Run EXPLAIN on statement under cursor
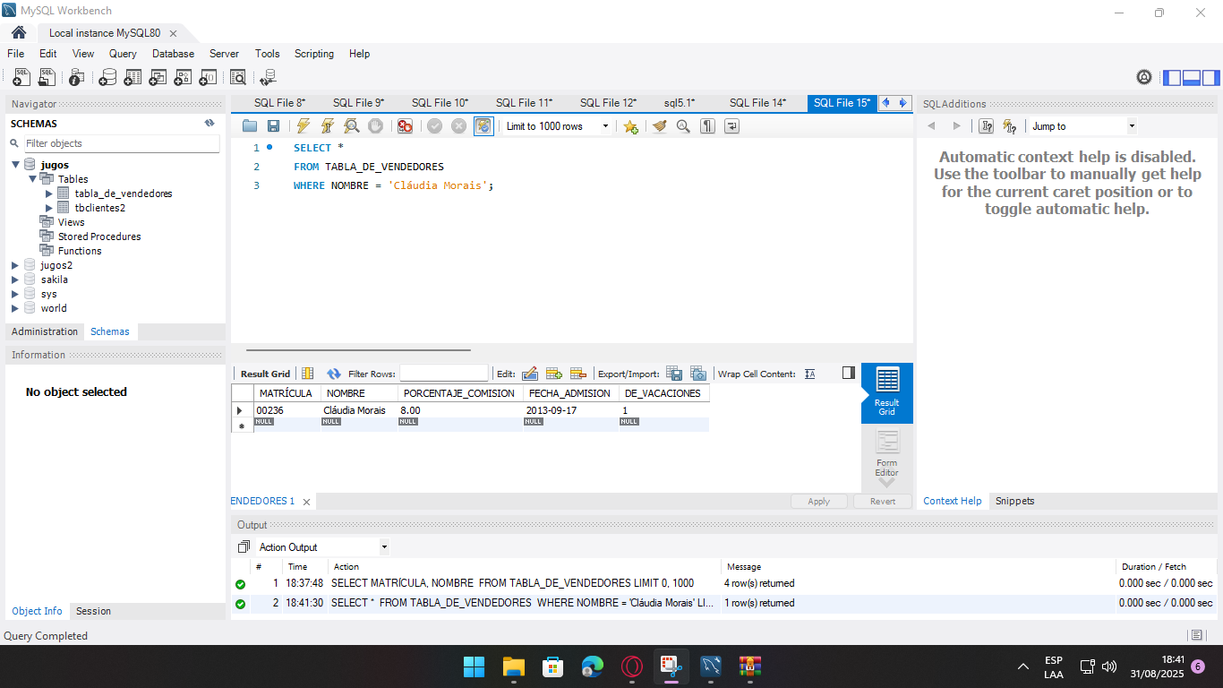 pos(352,126)
